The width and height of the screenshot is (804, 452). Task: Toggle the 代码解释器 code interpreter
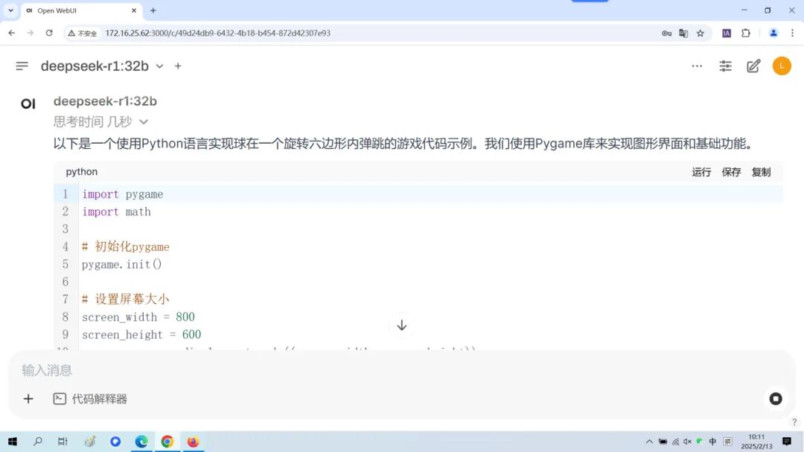(90, 398)
